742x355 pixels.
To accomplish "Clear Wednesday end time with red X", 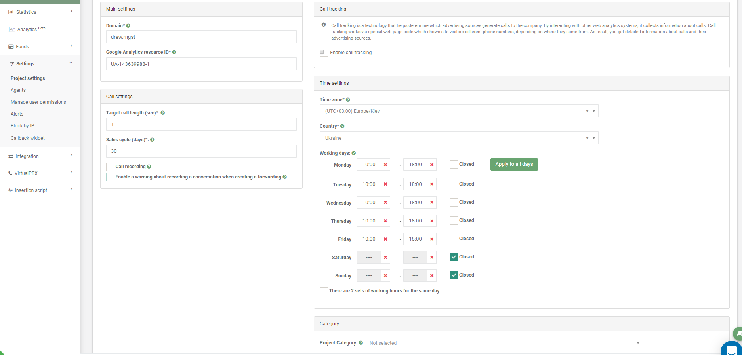I will pos(432,202).
